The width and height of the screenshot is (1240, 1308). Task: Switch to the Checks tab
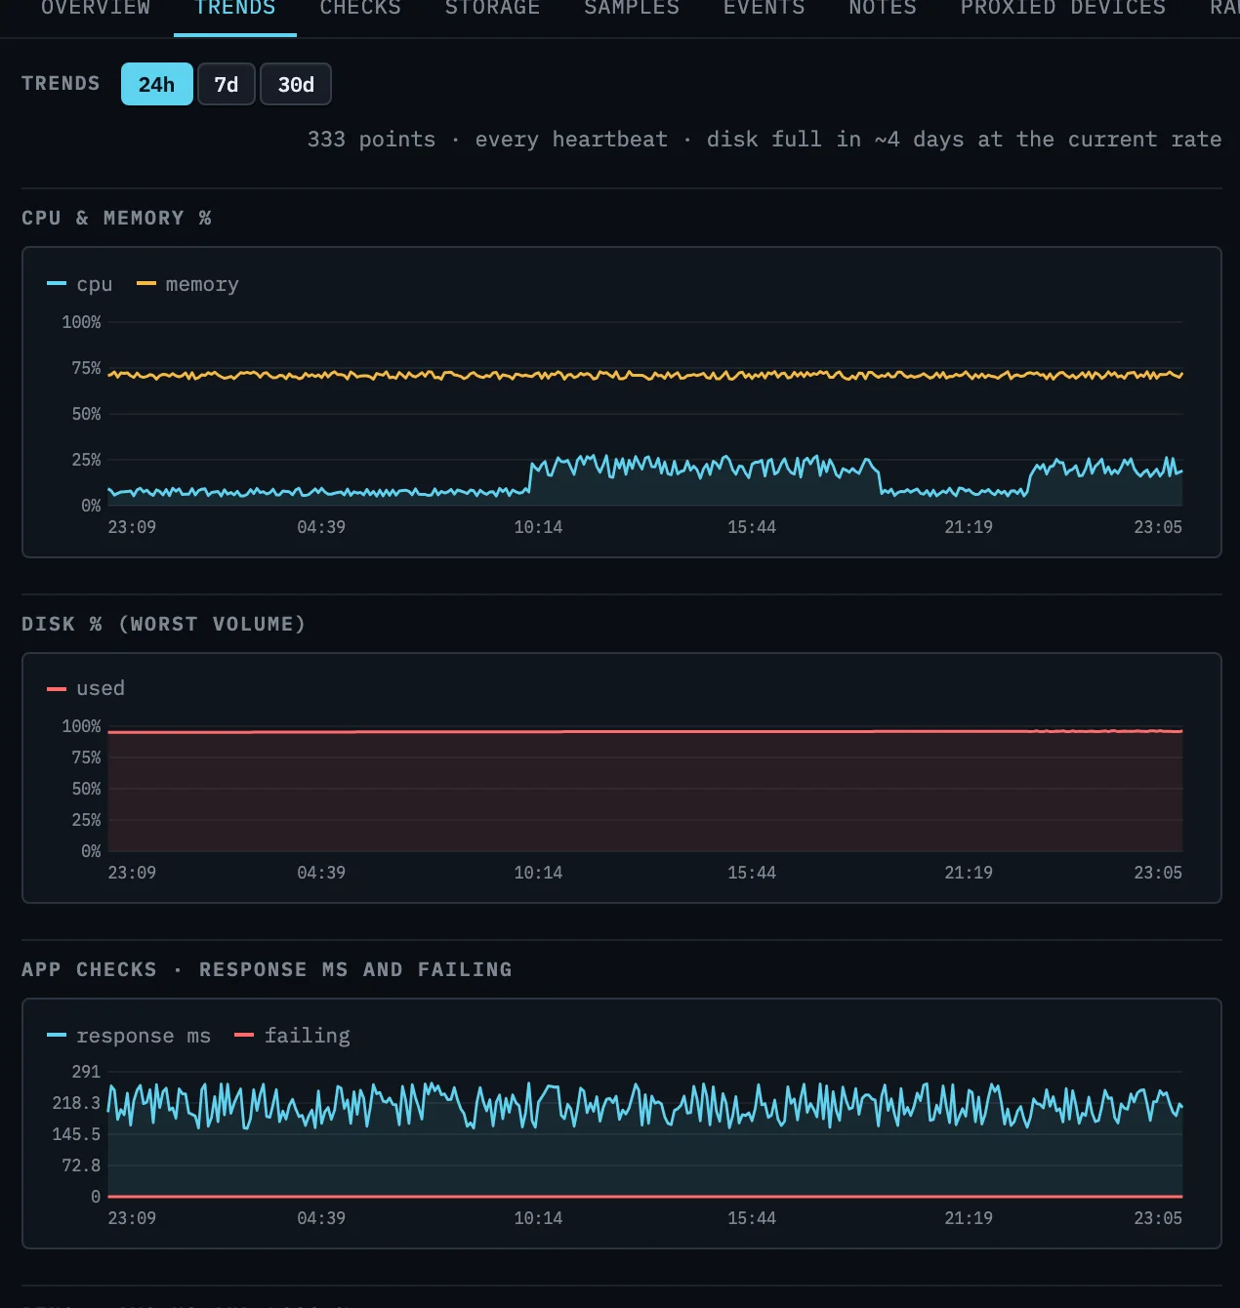(360, 9)
